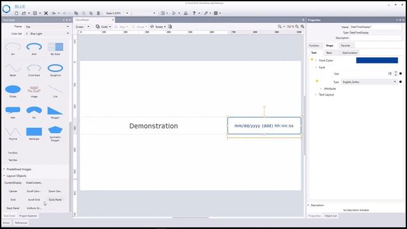Click the Copy icon in main toolbar

[x=76, y=13]
